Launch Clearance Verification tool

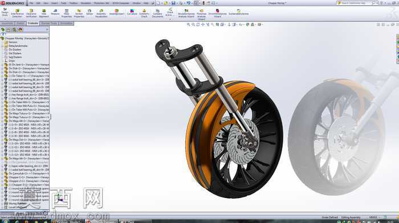point(31,13)
